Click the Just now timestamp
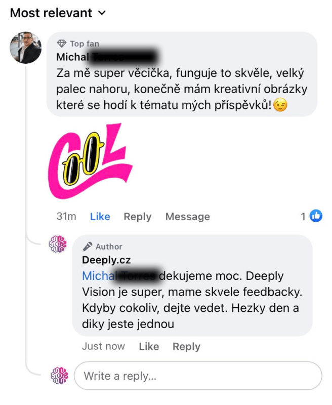332x405 pixels. point(103,346)
